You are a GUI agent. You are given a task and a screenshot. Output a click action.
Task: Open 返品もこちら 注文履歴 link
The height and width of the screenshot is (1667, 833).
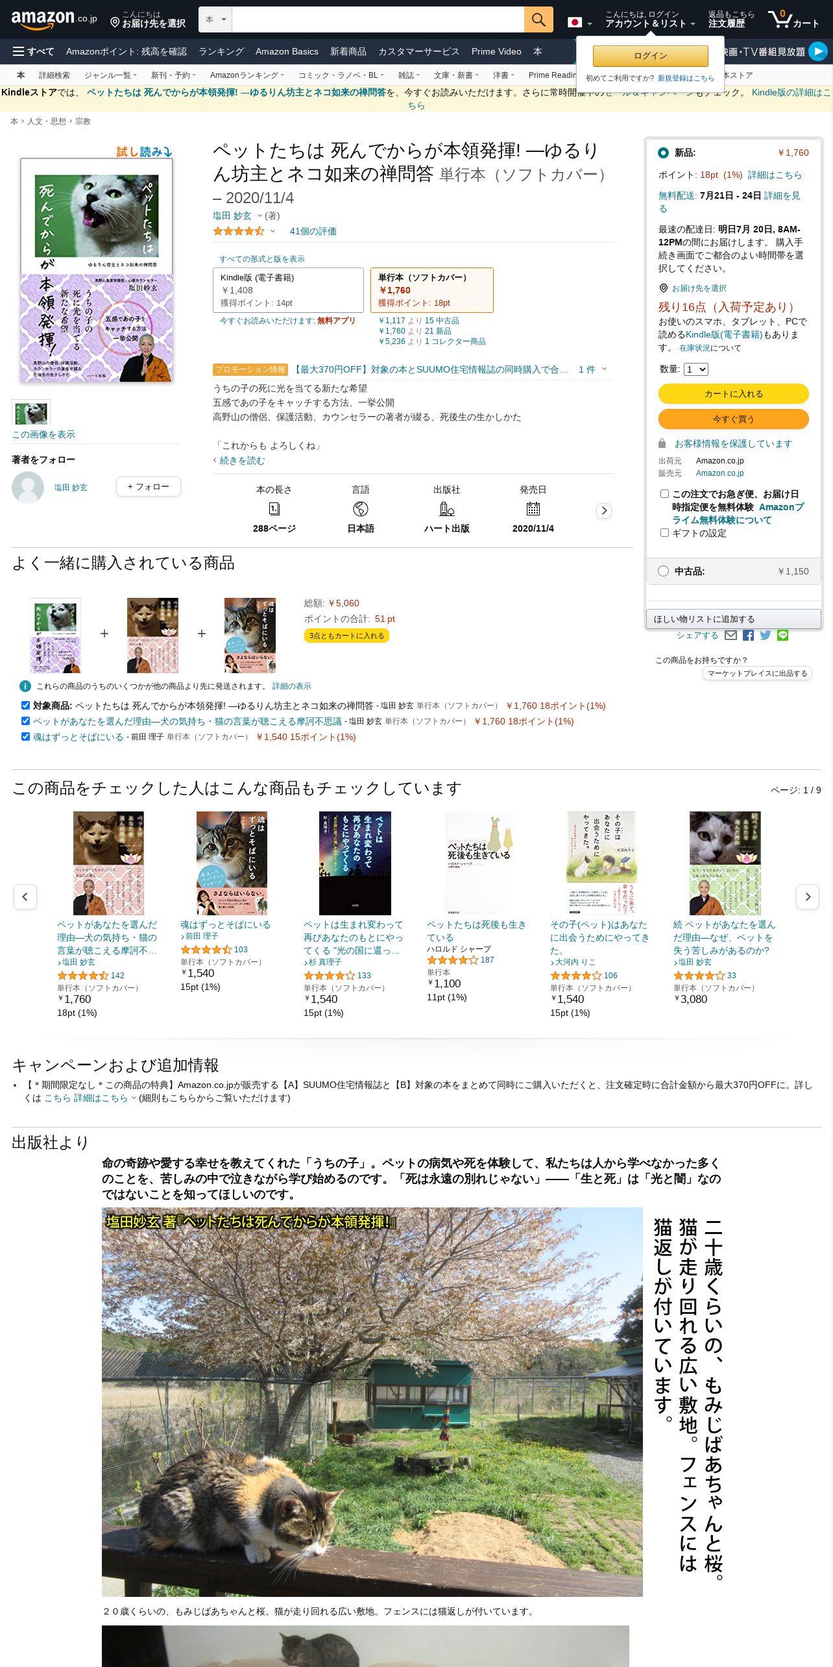coord(731,19)
